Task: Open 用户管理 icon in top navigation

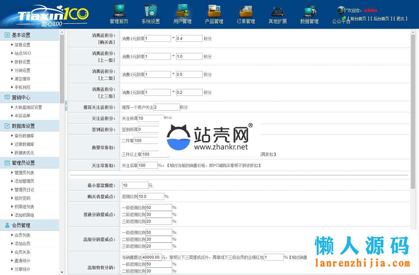Action: coord(182,11)
